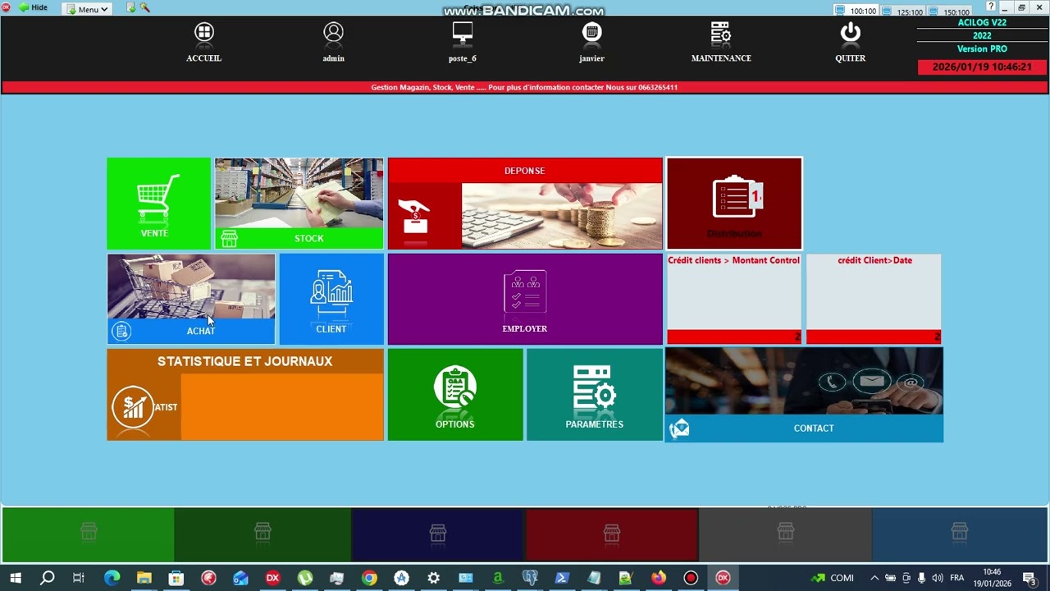
Task: Open Crédit clients > Montant Control tile
Action: click(734, 299)
